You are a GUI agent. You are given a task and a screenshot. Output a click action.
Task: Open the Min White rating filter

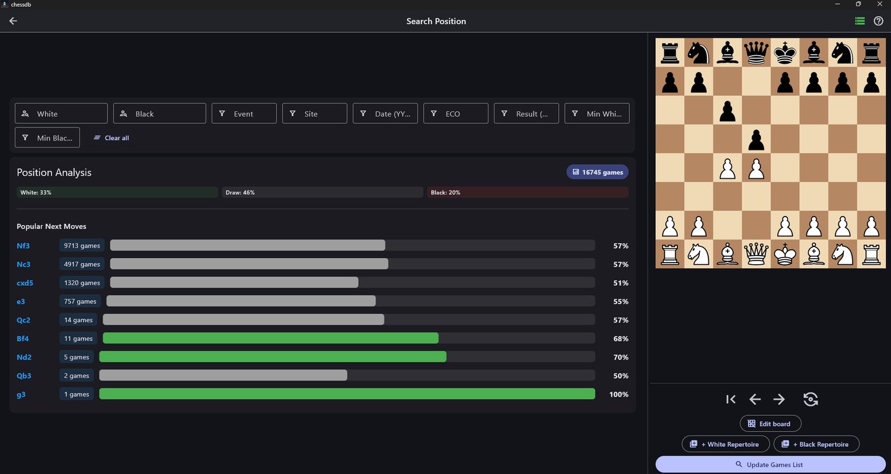pyautogui.click(x=596, y=114)
